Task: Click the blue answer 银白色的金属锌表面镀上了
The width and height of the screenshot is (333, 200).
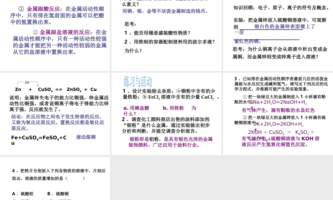Action: (x=285, y=27)
